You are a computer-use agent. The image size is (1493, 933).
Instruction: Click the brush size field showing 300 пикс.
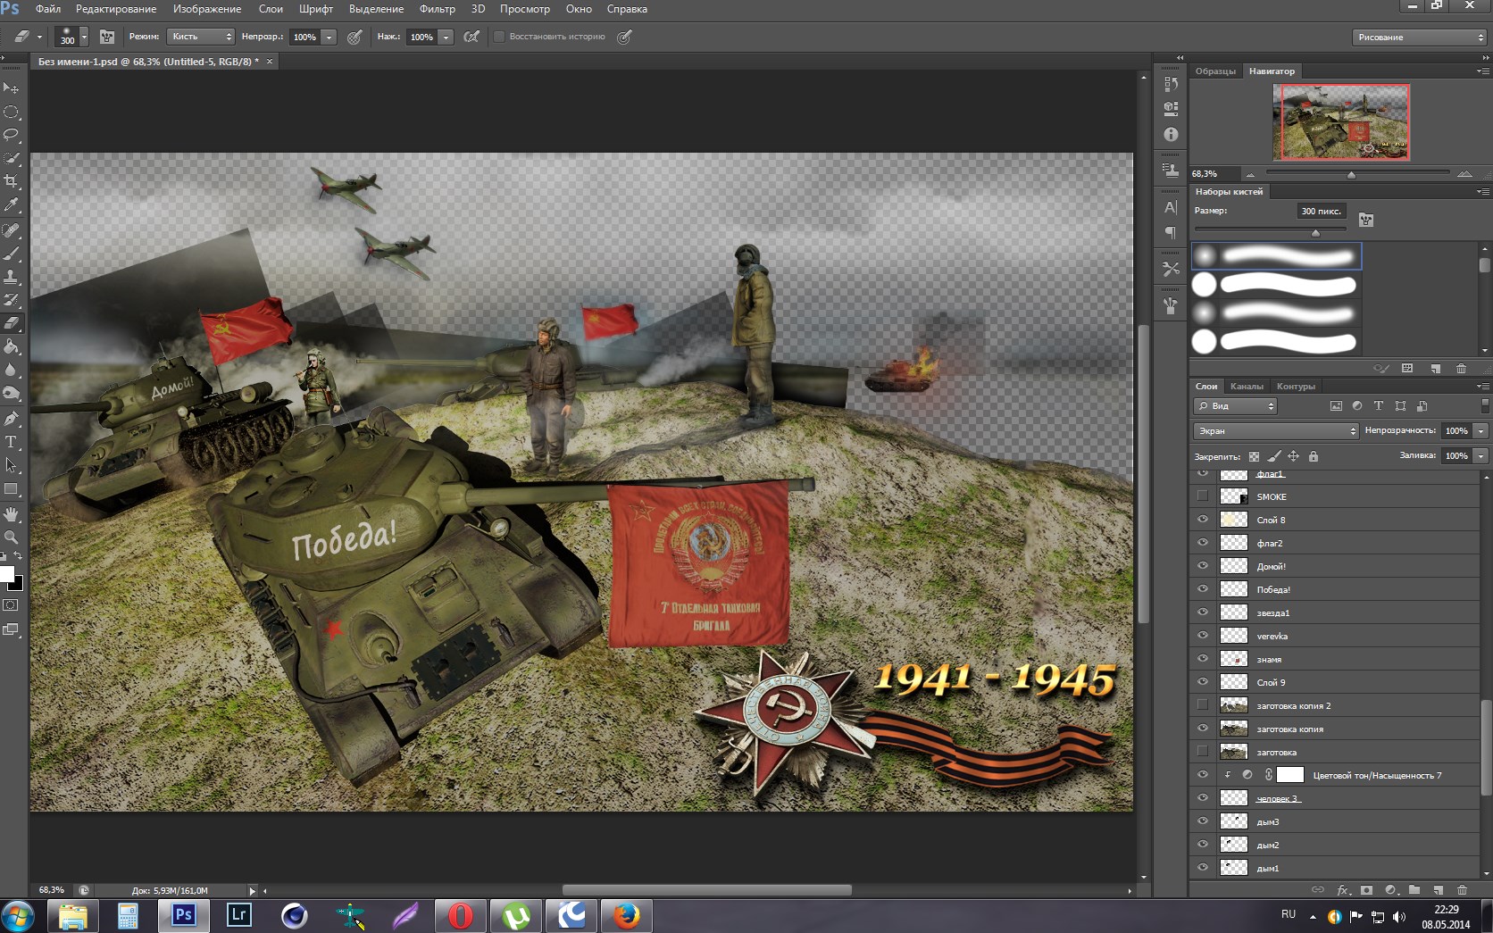coord(1321,212)
